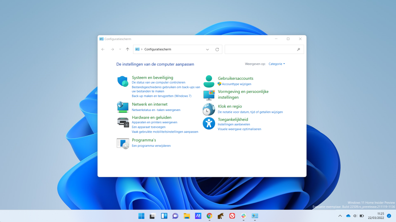
Task: Open Vormgeving en persoonlijke instellingen via its icon
Action: point(209,94)
